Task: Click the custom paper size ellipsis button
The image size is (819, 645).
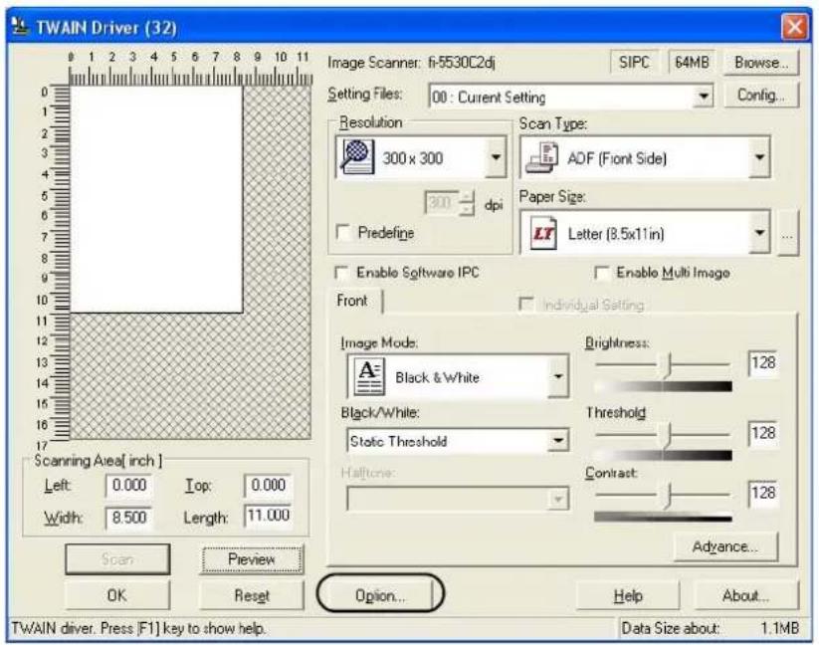Action: (x=787, y=234)
